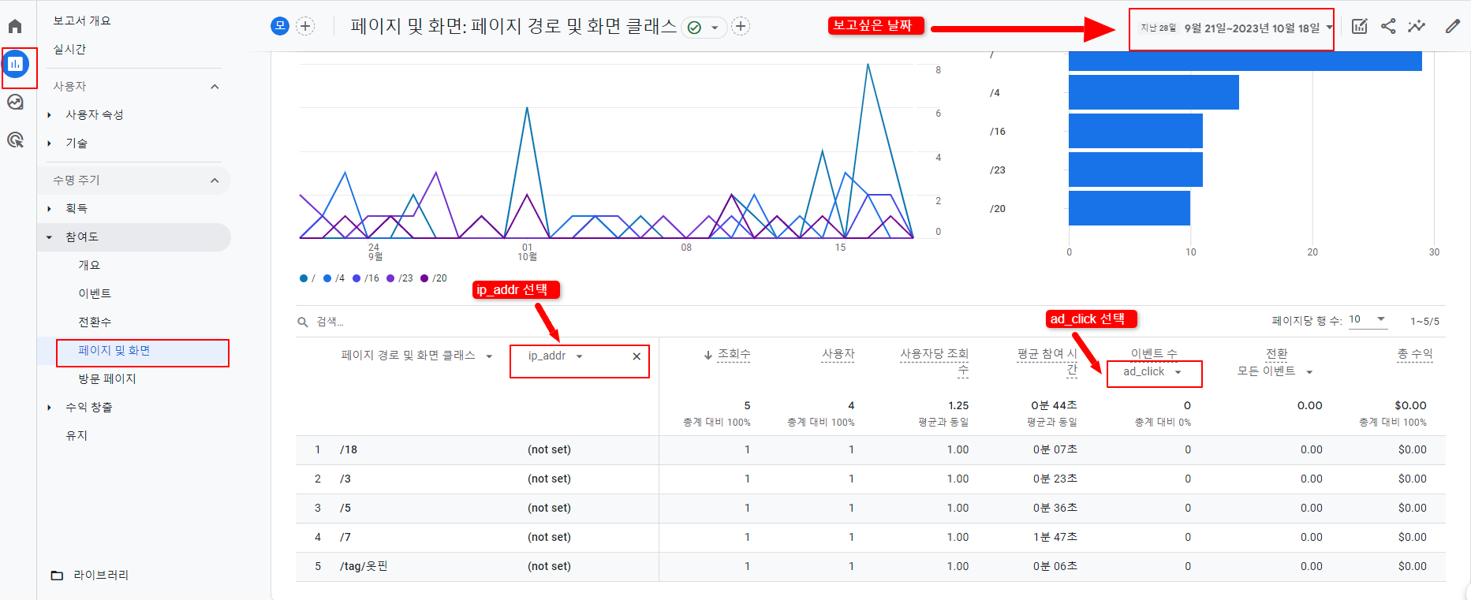The image size is (1471, 600).
Task: Click the 검색 search field
Action: (x=330, y=322)
